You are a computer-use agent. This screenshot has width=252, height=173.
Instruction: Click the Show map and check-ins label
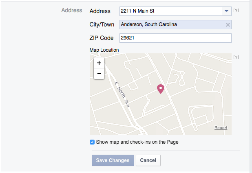(x=137, y=142)
